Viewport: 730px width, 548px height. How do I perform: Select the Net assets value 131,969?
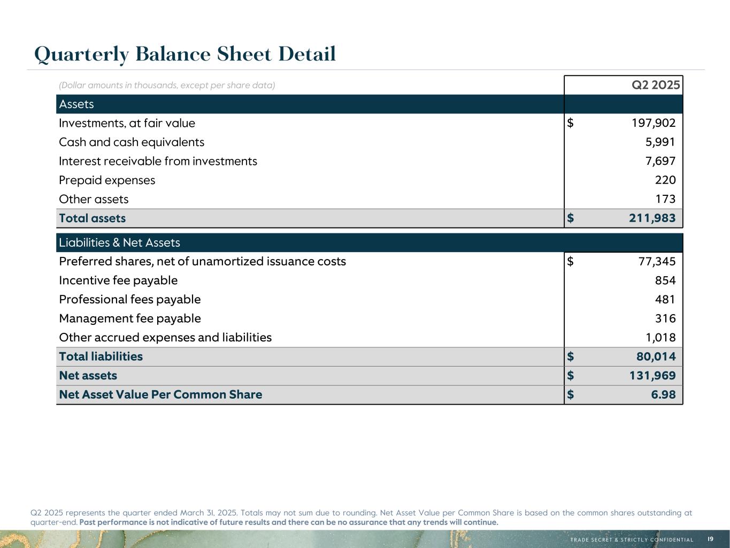652,376
